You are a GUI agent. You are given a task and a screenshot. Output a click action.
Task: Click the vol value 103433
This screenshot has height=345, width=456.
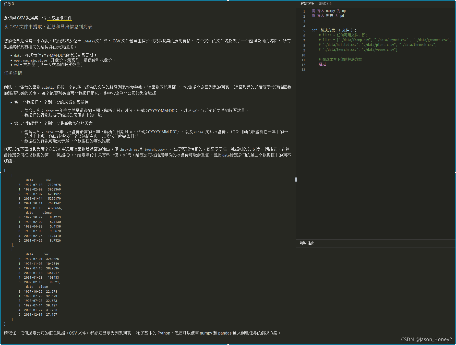[53, 278]
